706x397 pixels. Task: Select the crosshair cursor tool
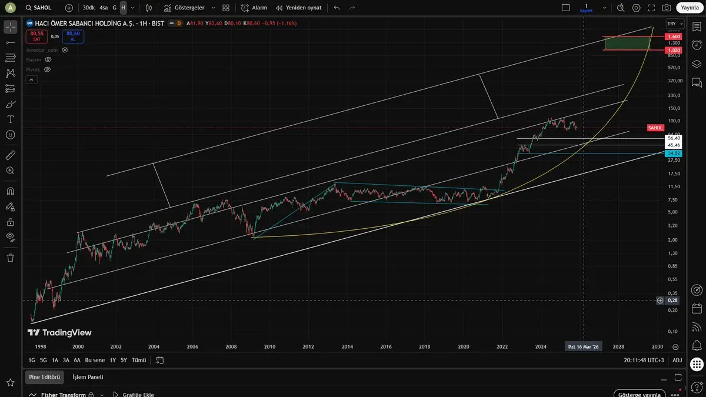click(x=10, y=27)
